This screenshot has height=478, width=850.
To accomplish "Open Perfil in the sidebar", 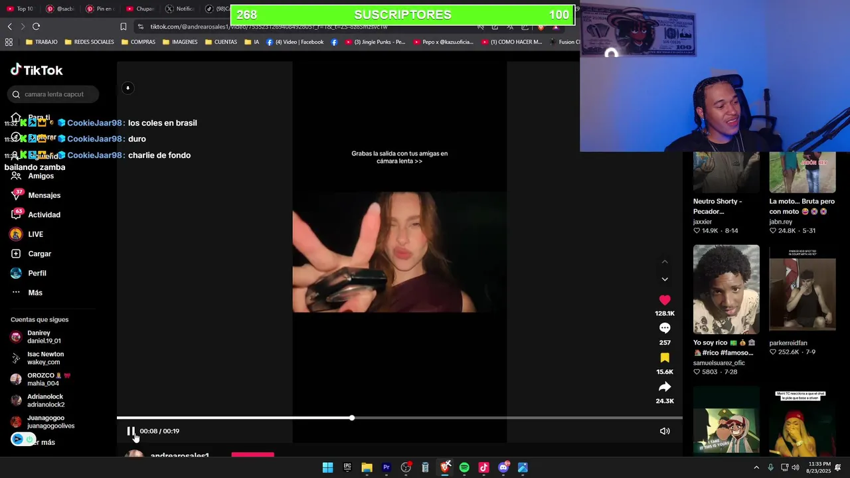I will [29, 273].
